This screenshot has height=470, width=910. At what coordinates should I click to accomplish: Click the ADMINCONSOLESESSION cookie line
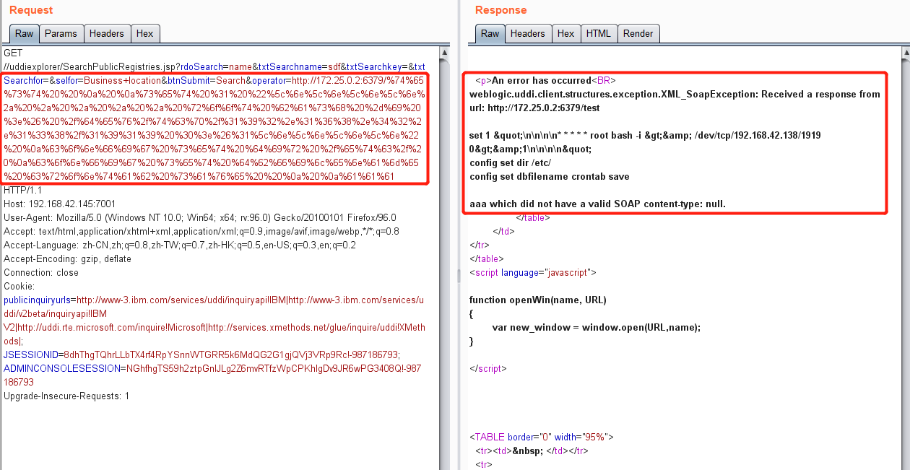tap(213, 369)
